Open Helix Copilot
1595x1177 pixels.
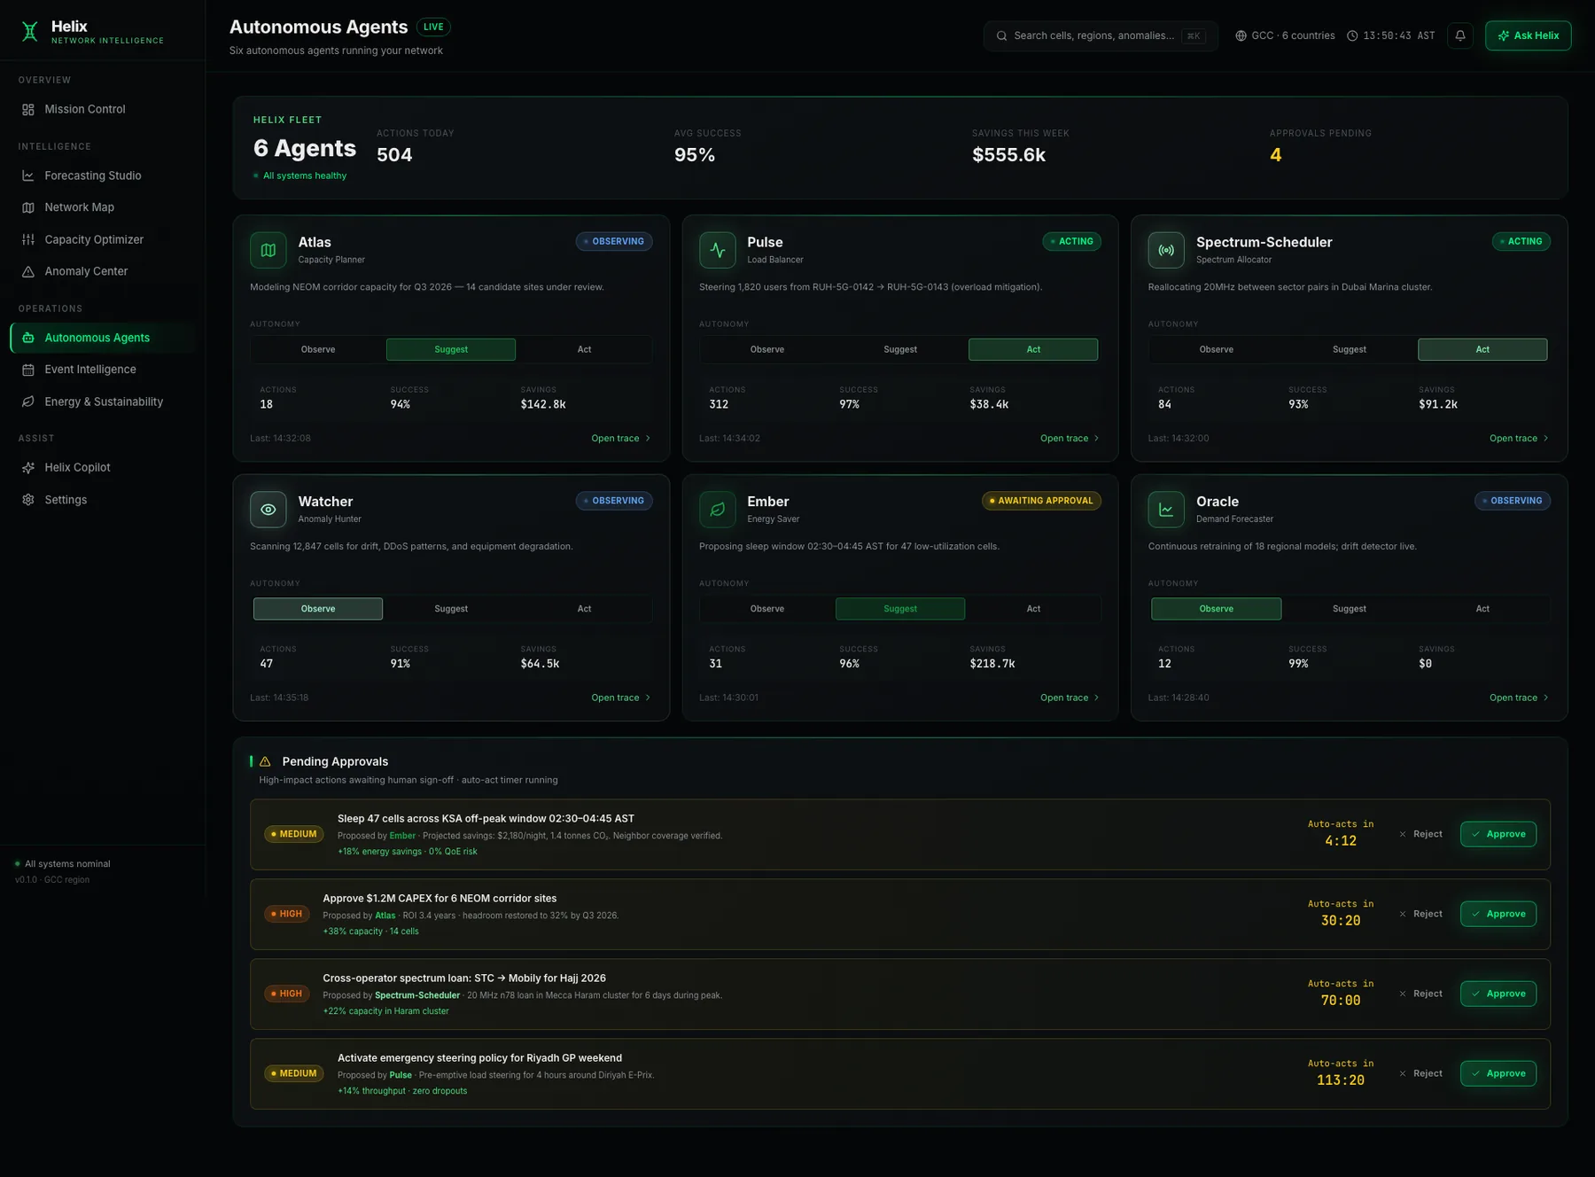(x=103, y=467)
